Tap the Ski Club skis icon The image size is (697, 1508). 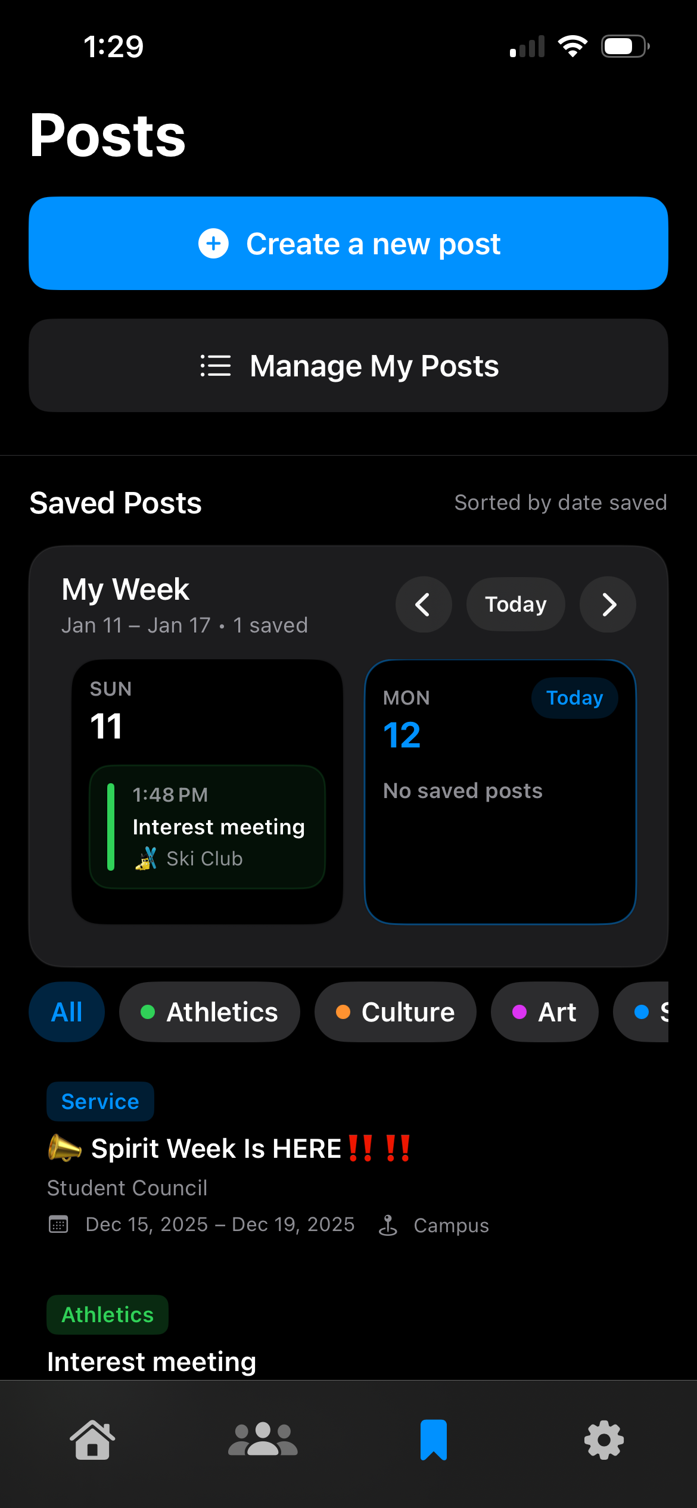146,858
